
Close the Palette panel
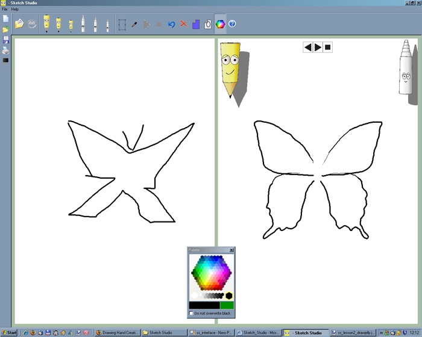click(x=231, y=250)
